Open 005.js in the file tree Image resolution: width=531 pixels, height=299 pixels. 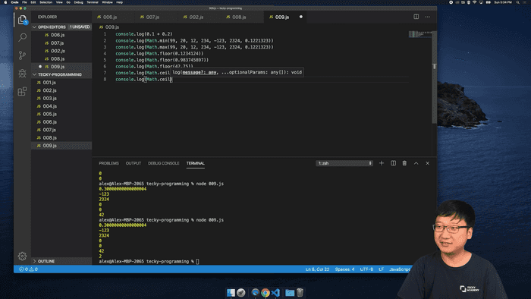tap(61, 114)
